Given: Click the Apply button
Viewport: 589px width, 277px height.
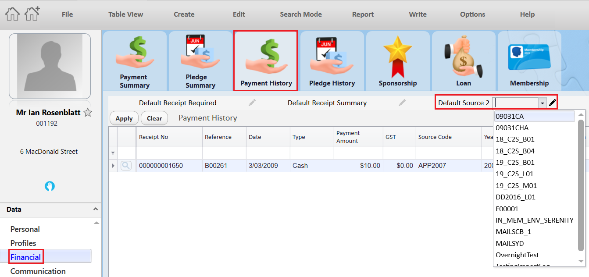Looking at the screenshot, I should (x=124, y=118).
